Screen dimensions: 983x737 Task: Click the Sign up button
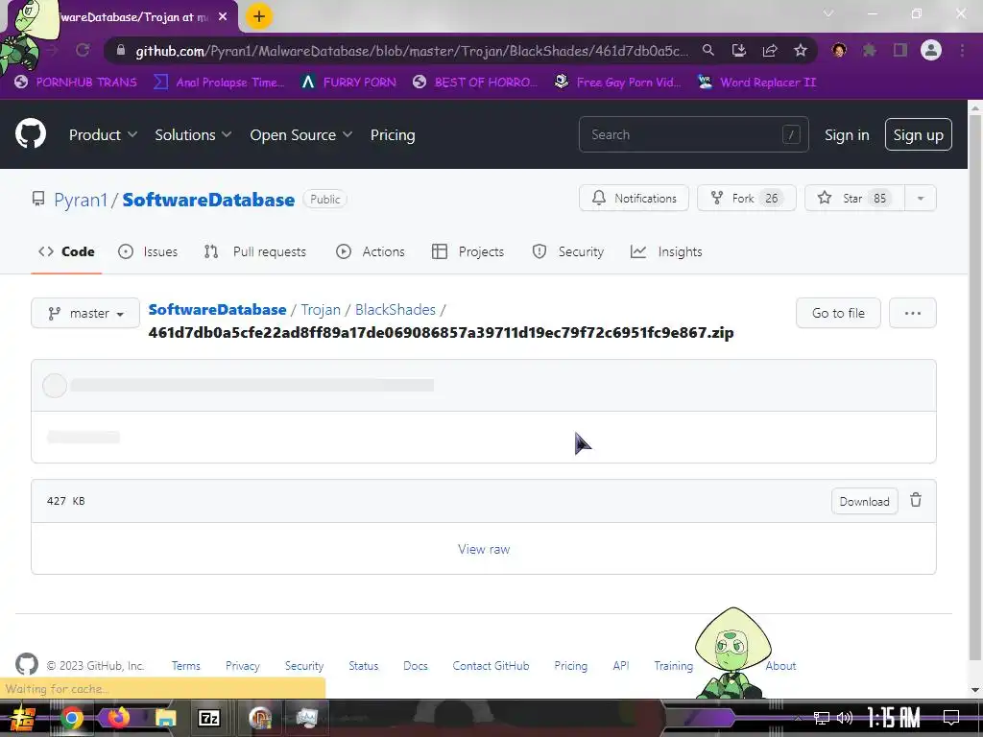(x=919, y=134)
